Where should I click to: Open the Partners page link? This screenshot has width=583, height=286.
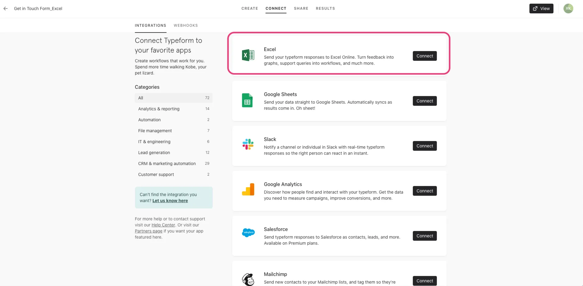pyautogui.click(x=149, y=231)
